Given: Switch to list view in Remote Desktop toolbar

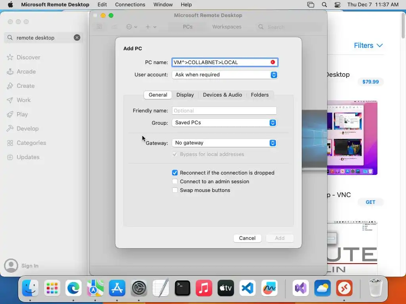Looking at the screenshot, I should [x=115, y=27].
